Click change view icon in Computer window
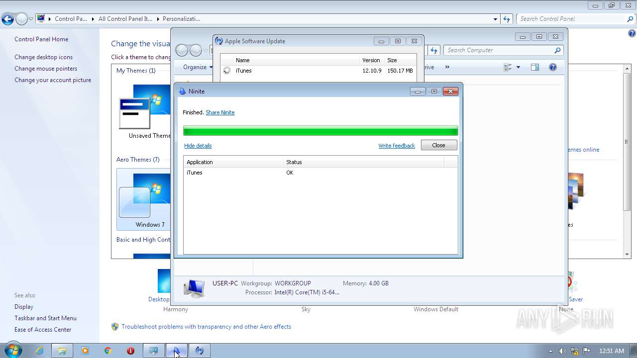Screen dimensions: 637x358 click(508, 67)
